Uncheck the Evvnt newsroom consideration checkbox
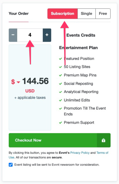 (11, 165)
